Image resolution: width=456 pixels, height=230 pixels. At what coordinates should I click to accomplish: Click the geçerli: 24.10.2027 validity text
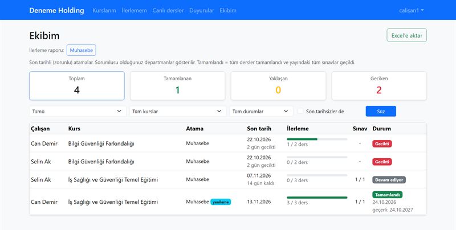pyautogui.click(x=393, y=210)
